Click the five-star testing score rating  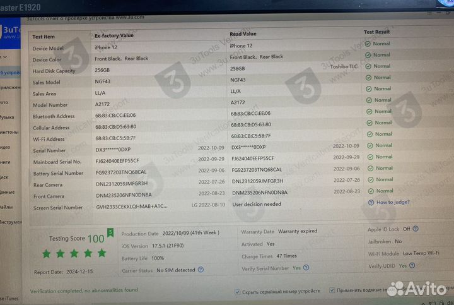(x=74, y=253)
